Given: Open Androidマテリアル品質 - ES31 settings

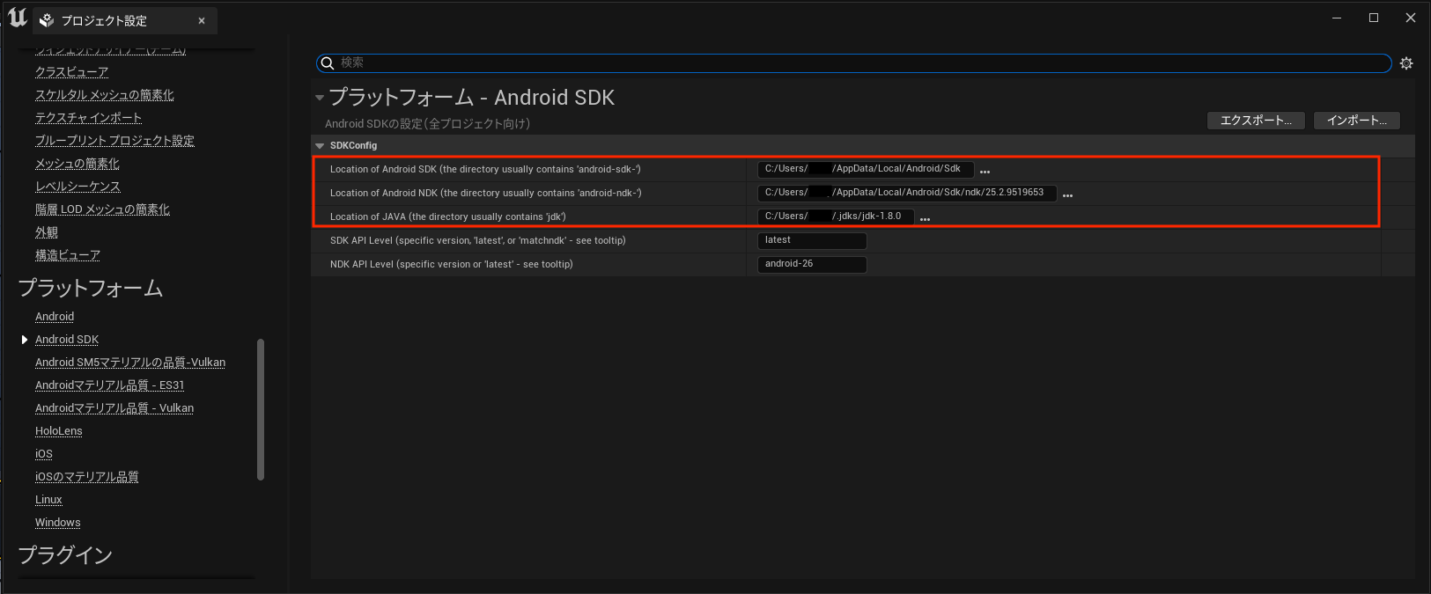Looking at the screenshot, I should [110, 385].
